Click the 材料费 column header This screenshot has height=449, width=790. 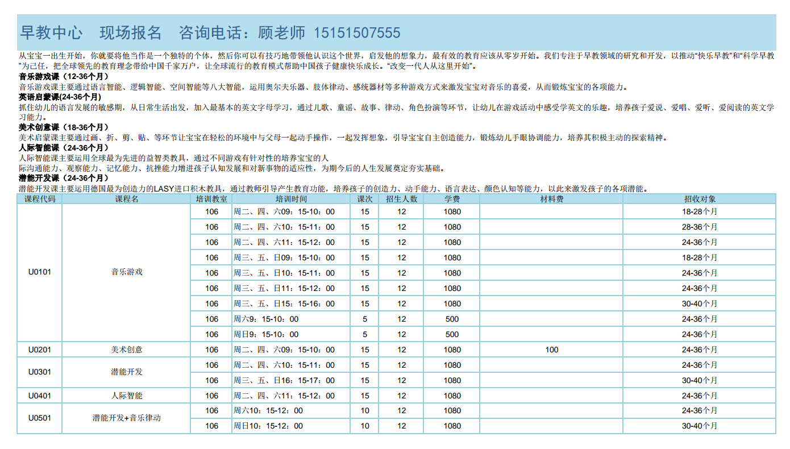[x=551, y=199]
